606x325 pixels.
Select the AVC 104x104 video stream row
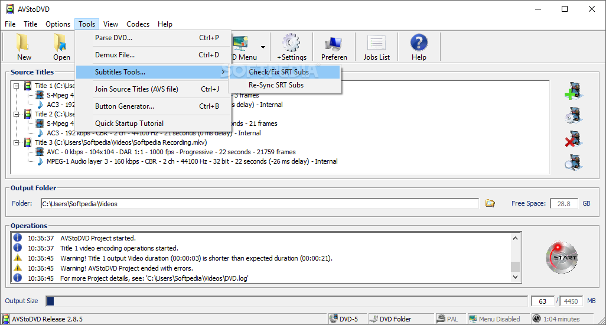(x=171, y=152)
